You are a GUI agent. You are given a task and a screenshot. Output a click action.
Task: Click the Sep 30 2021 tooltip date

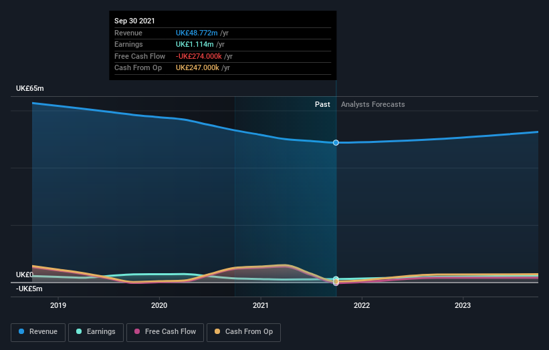[134, 21]
